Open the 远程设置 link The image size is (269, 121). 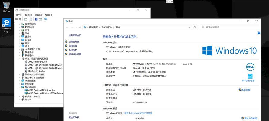pyautogui.click(x=73, y=46)
